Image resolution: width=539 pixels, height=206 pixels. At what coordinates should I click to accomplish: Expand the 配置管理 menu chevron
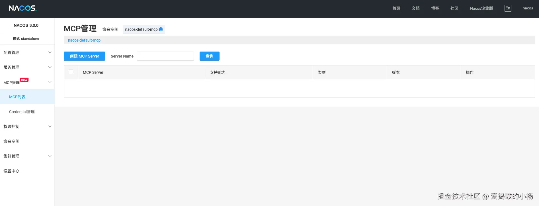(x=50, y=52)
